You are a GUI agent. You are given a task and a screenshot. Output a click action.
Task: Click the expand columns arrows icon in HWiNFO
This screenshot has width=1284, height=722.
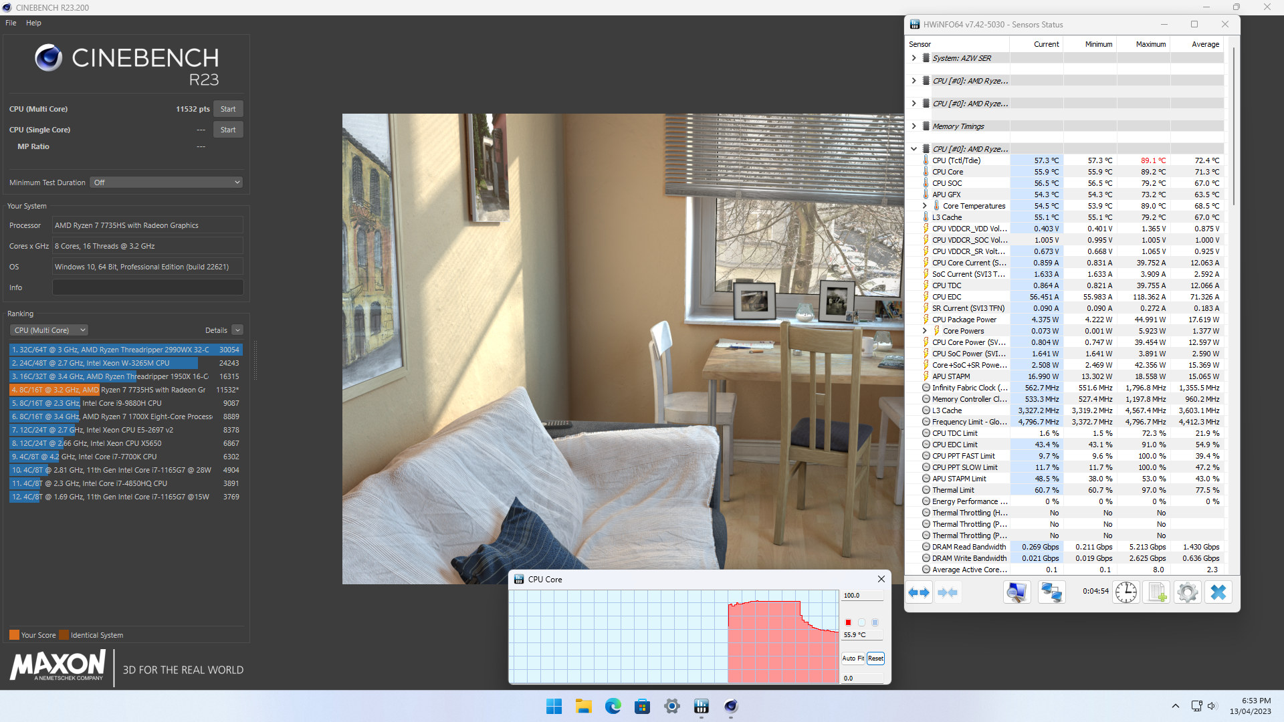click(x=919, y=592)
